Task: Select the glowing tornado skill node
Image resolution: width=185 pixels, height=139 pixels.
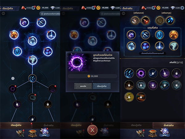Action: click(x=33, y=60)
